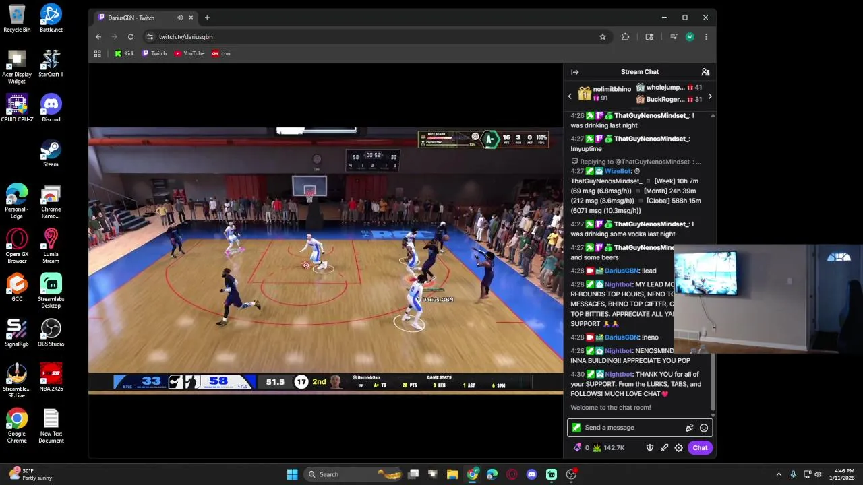Open the Bits balance icon
Image resolution: width=863 pixels, height=485 pixels.
coord(577,447)
